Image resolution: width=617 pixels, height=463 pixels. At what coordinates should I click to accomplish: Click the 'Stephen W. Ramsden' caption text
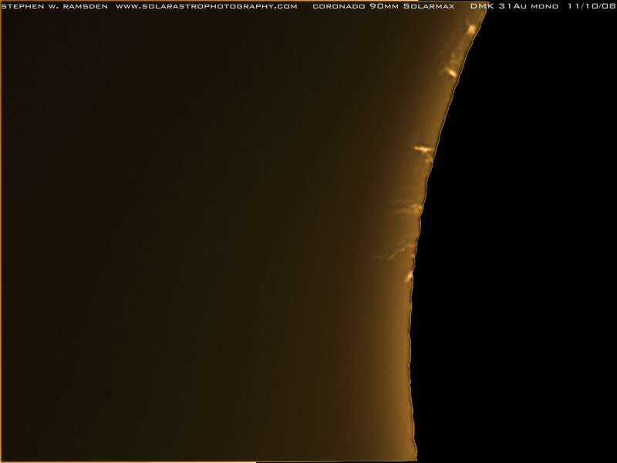coord(55,6)
